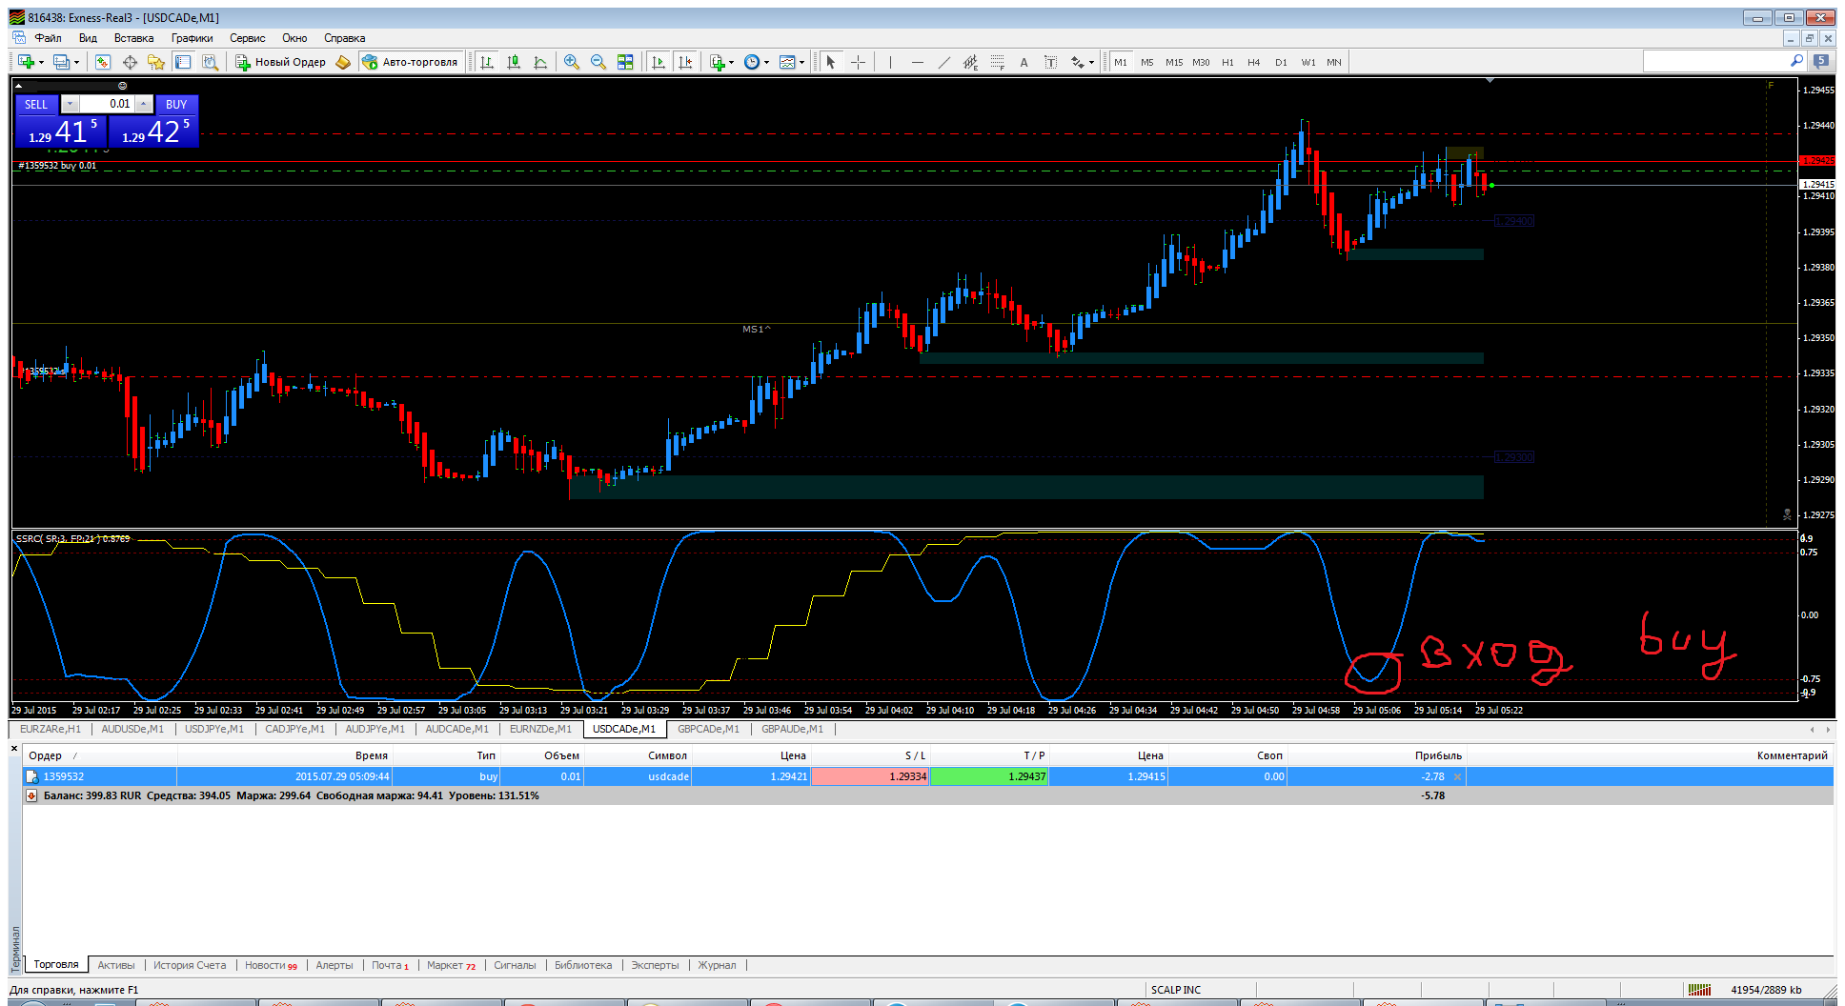The height and width of the screenshot is (1006, 1845).
Task: Open the Strategy Tester icon
Action: pos(210,62)
